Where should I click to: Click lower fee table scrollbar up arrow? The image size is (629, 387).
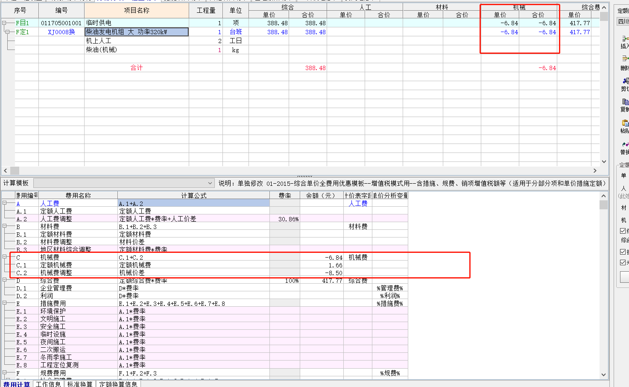[603, 196]
